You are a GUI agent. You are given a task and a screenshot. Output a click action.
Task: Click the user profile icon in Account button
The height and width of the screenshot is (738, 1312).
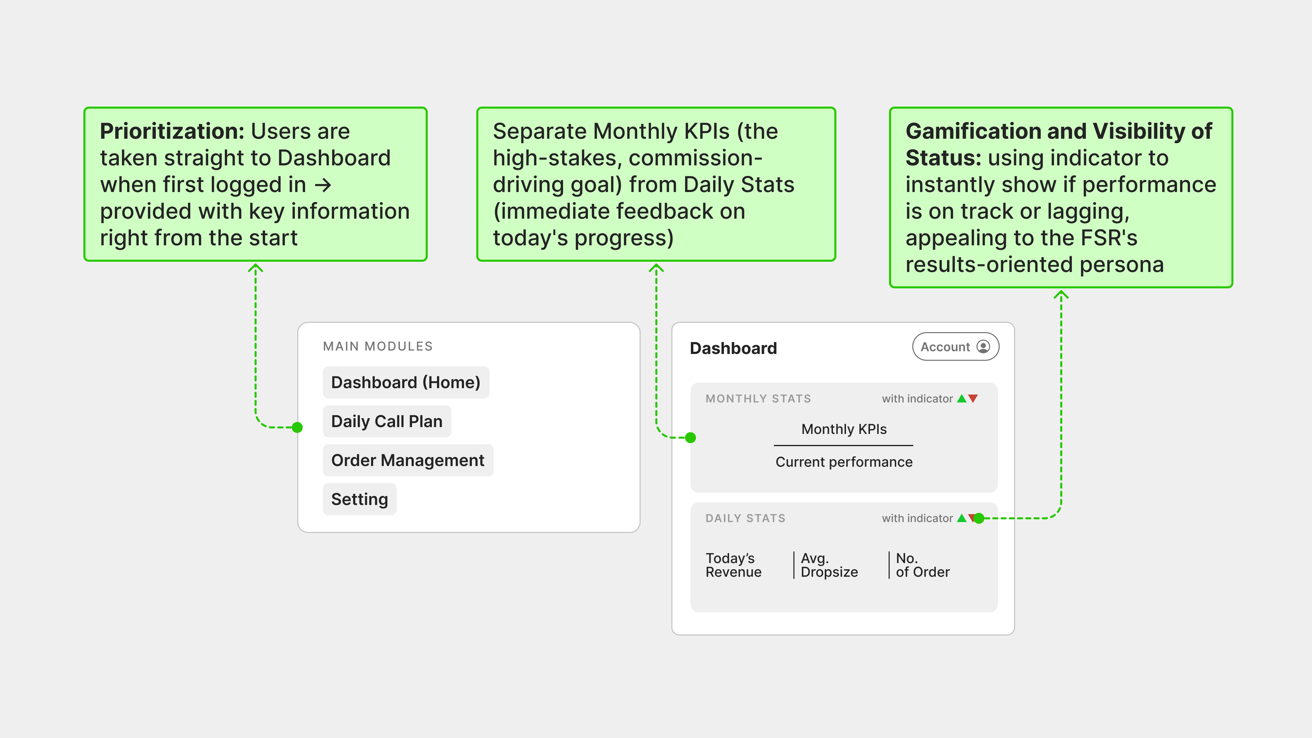pyautogui.click(x=983, y=347)
